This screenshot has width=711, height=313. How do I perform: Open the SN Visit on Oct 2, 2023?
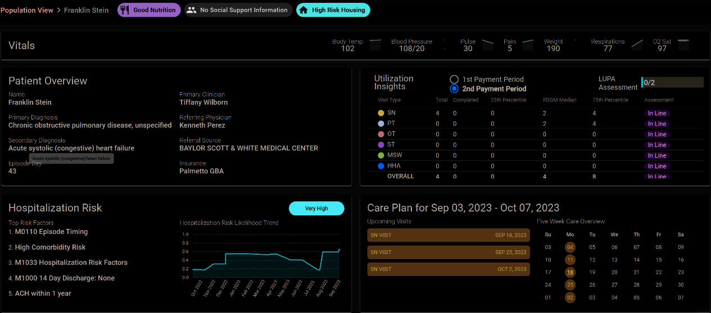pyautogui.click(x=448, y=269)
